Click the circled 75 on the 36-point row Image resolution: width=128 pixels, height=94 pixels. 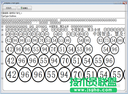click(x=107, y=40)
